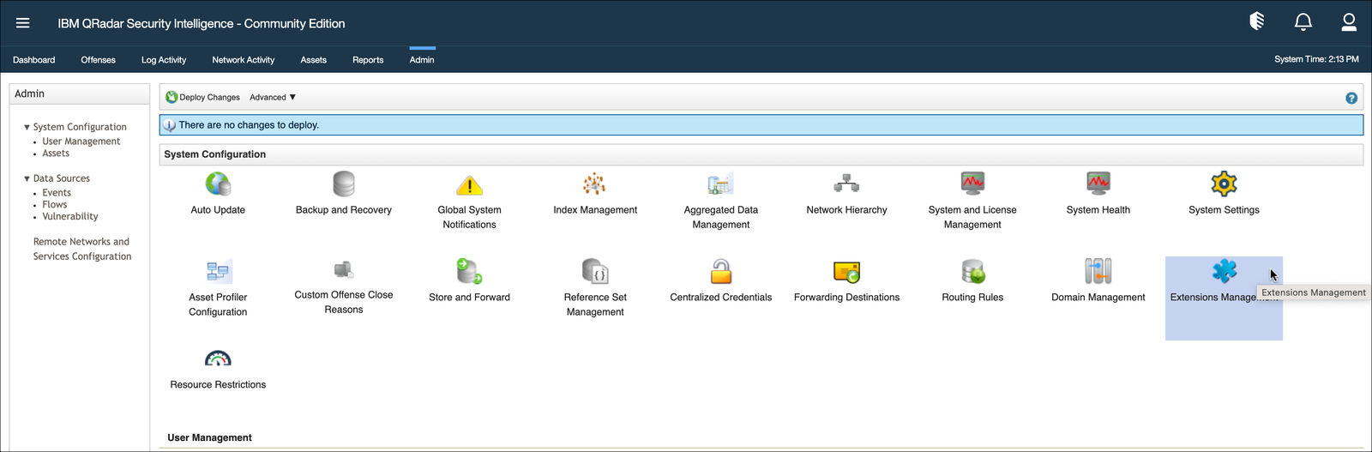Open the hamburger navigation menu
The width and height of the screenshot is (1372, 452).
coord(23,23)
